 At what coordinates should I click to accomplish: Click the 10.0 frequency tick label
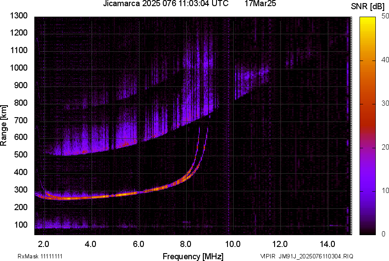pyautogui.click(x=233, y=244)
